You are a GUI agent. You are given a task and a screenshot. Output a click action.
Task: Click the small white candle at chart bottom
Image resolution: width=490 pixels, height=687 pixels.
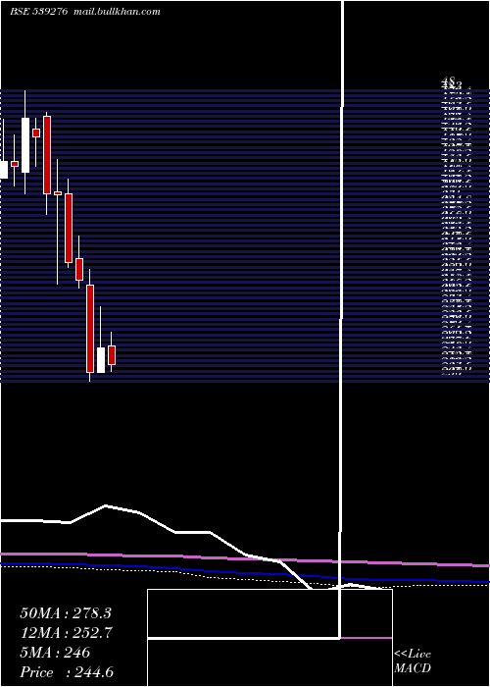coord(101,360)
